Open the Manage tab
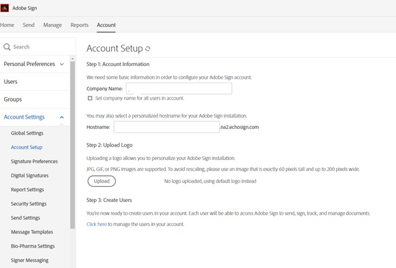This screenshot has width=396, height=268. click(52, 25)
